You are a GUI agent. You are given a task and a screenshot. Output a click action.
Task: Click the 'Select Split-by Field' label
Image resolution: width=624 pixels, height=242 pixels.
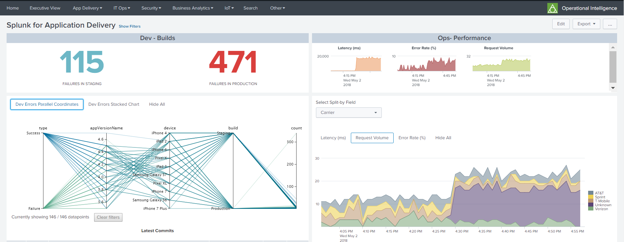[x=336, y=102]
